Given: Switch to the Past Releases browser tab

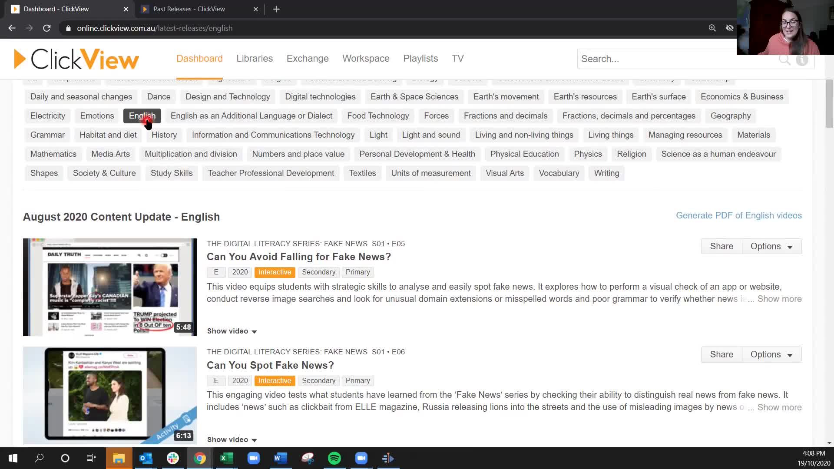Looking at the screenshot, I should [x=188, y=9].
